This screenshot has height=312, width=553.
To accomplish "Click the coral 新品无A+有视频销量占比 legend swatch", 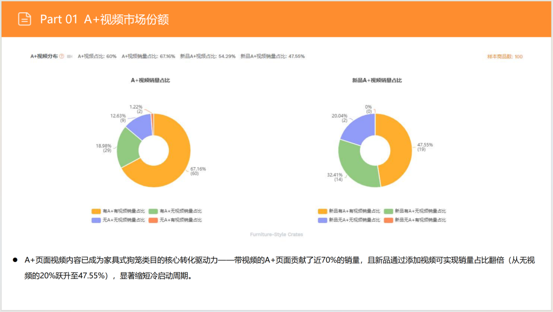I will [388, 220].
